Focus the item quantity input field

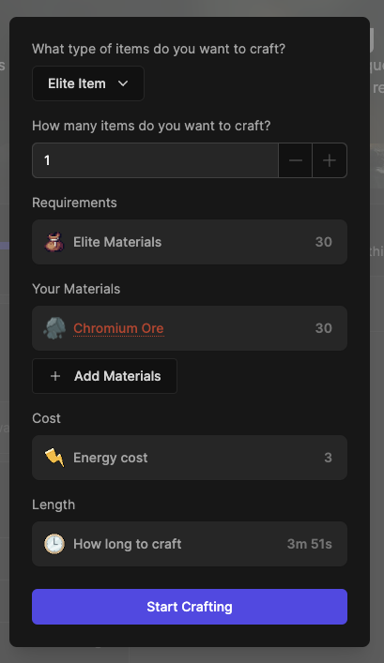(155, 160)
